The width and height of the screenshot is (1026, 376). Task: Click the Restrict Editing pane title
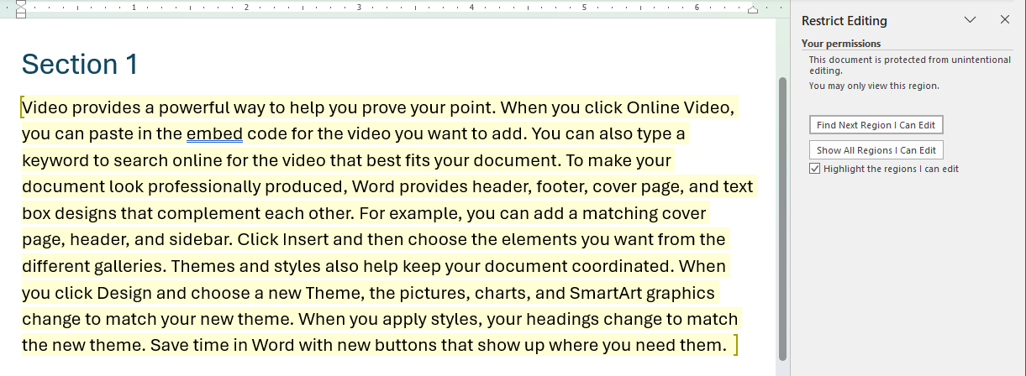click(844, 21)
